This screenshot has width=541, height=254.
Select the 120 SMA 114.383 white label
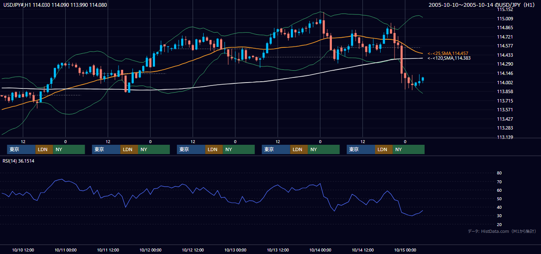click(x=449, y=58)
